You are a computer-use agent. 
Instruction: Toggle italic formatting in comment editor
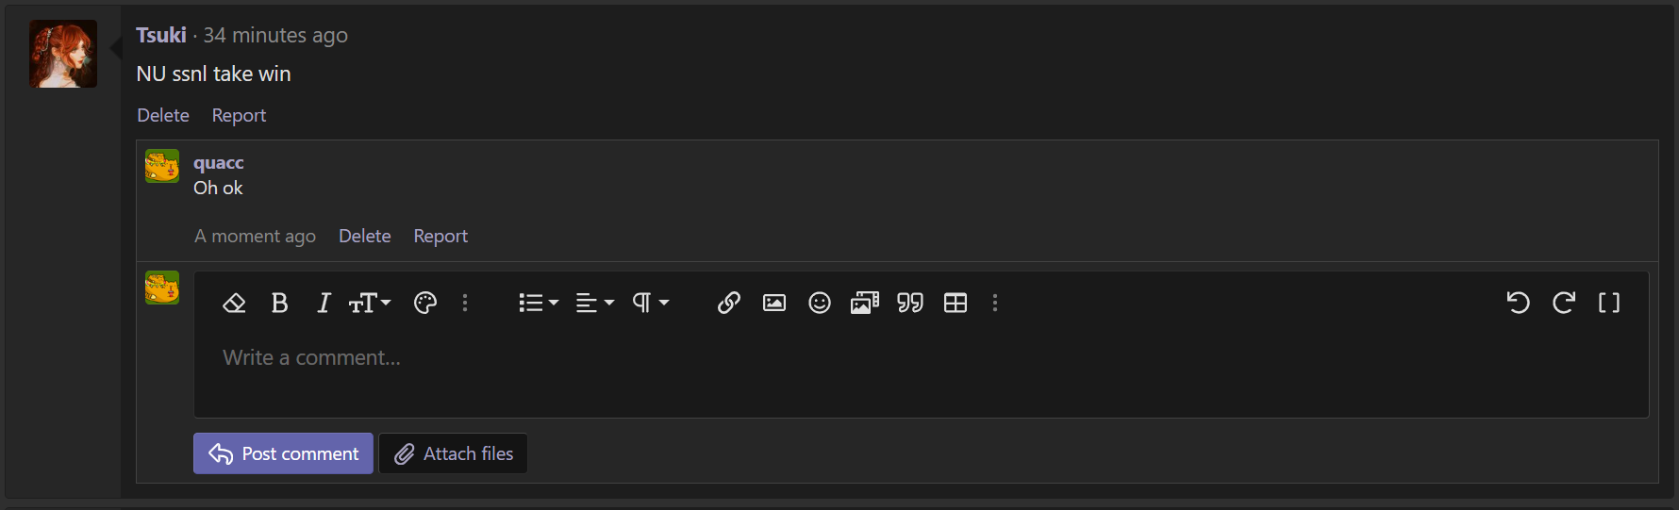[324, 303]
